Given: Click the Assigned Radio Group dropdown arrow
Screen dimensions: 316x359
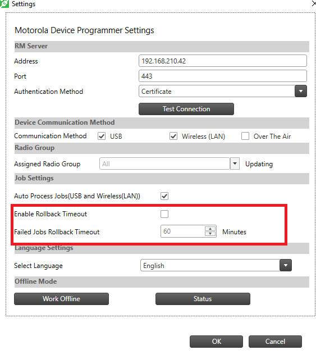Looking at the screenshot, I should pyautogui.click(x=235, y=163).
